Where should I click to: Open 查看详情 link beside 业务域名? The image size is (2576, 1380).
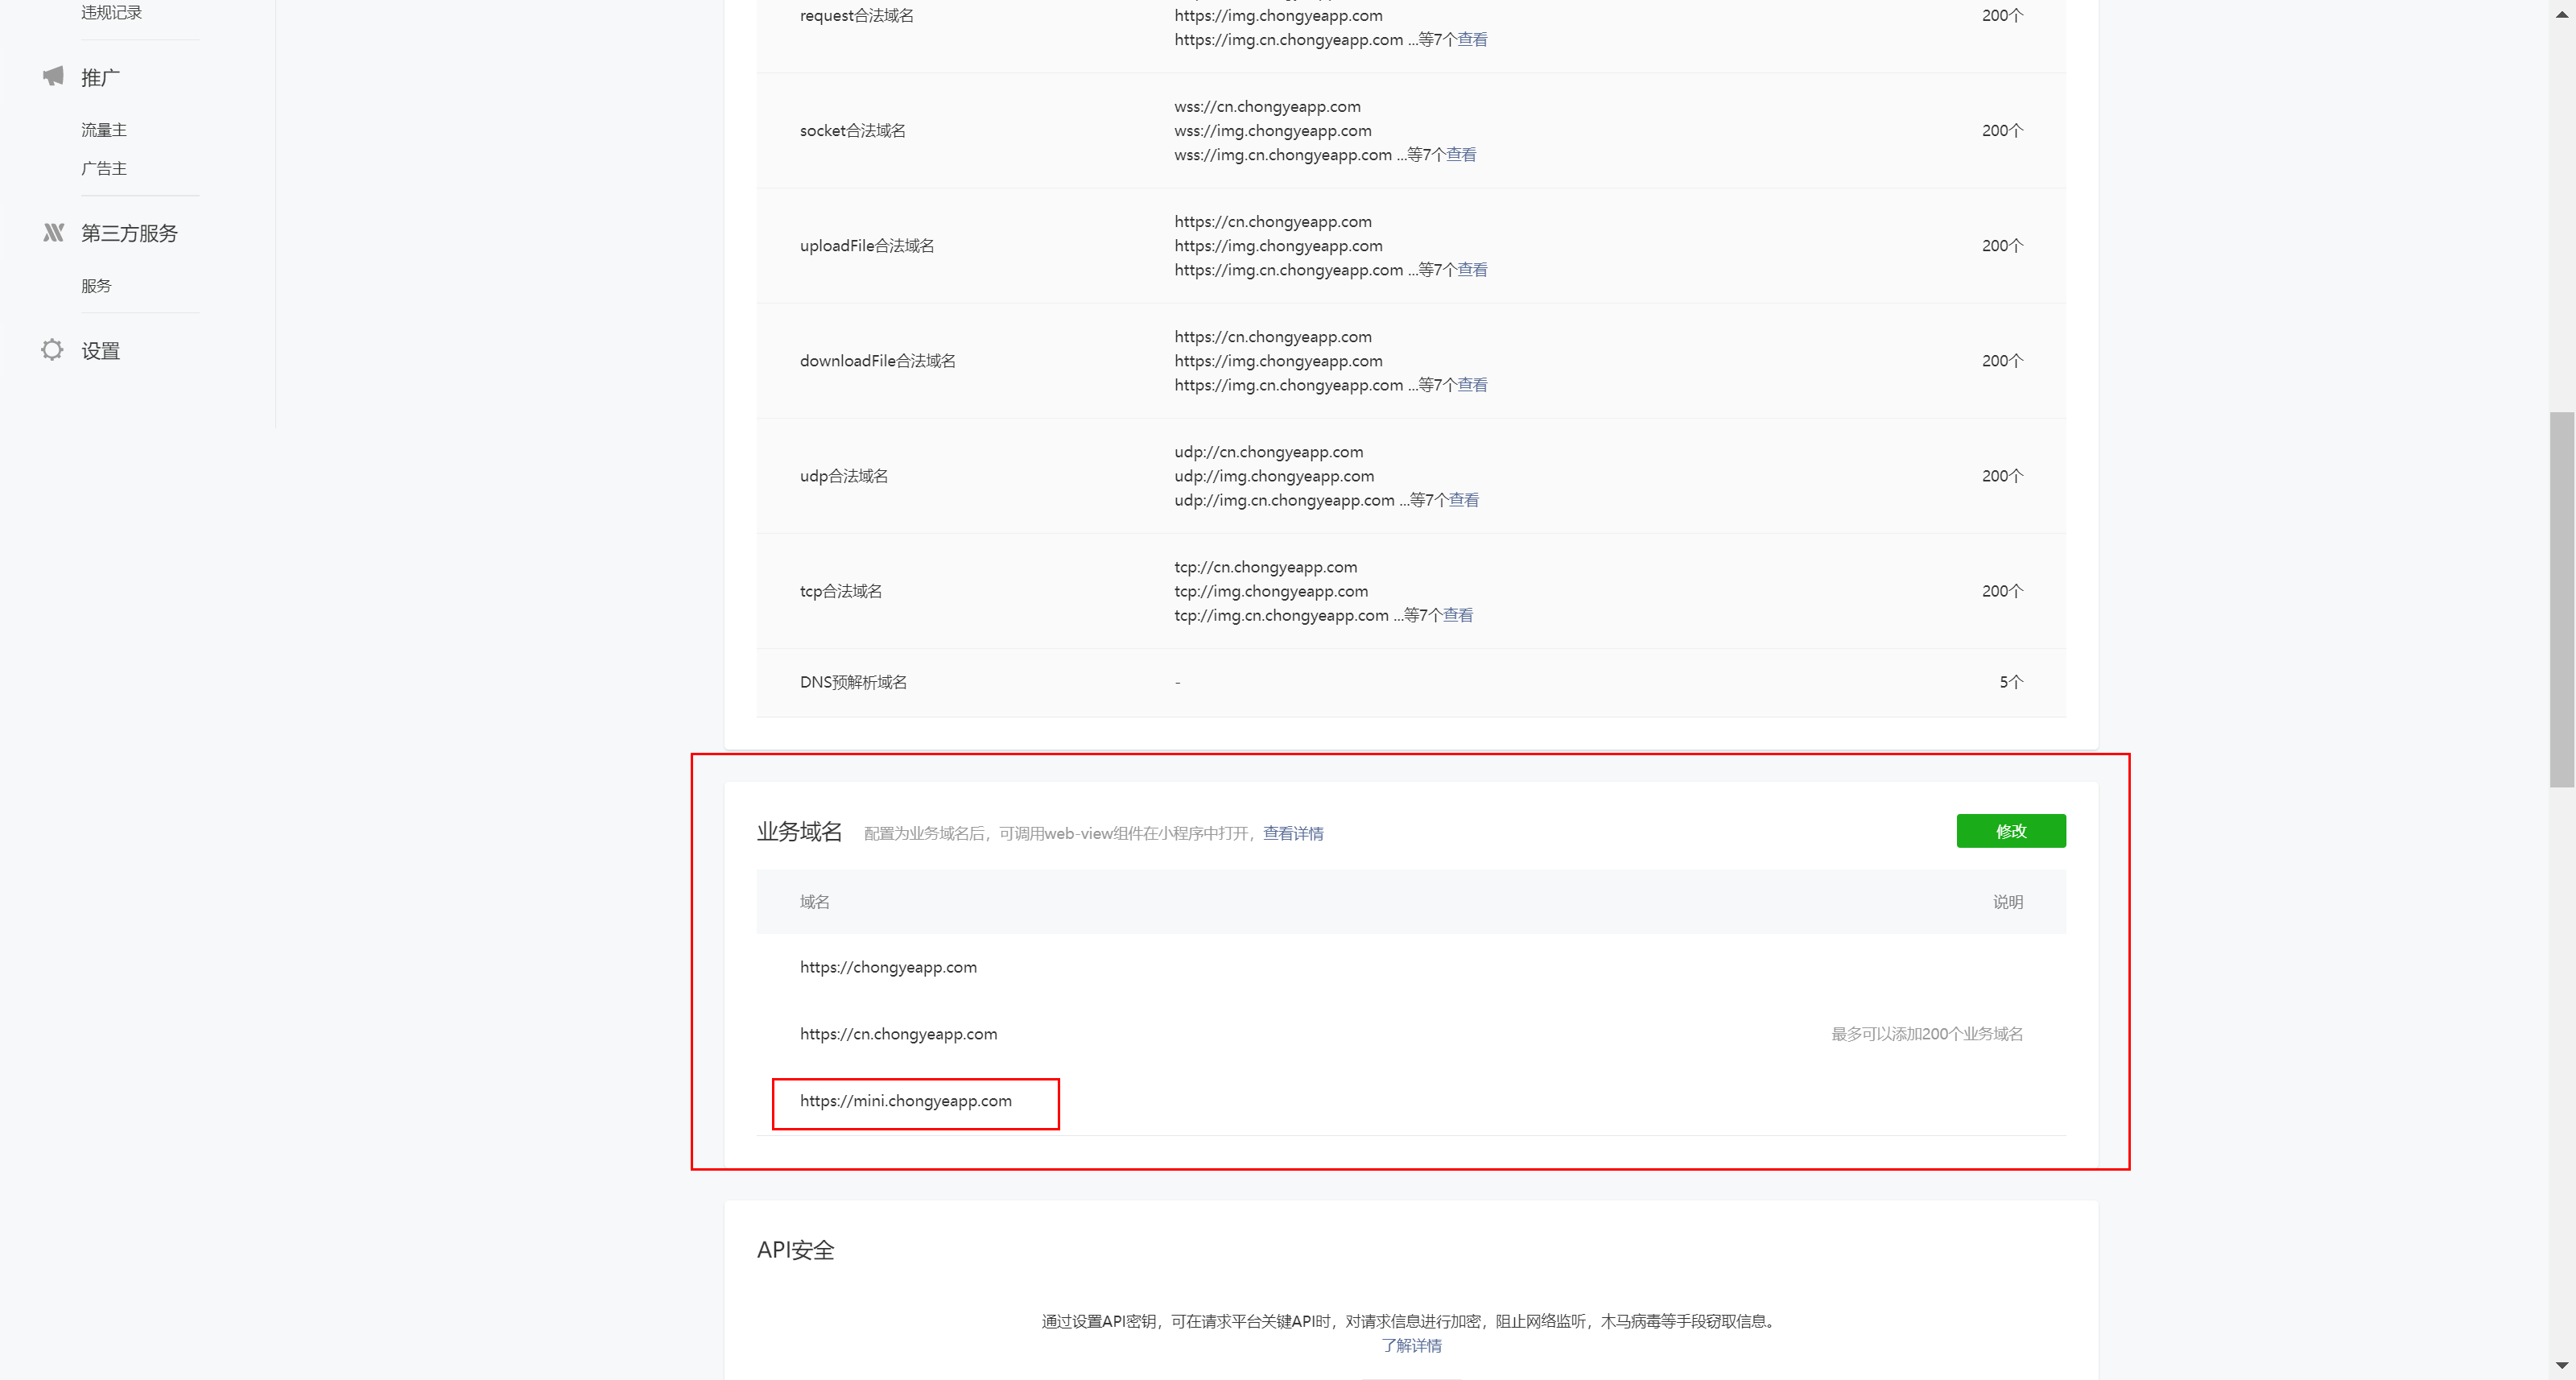1292,833
